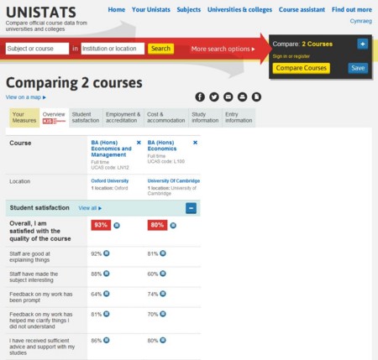Share the comparison on Facebook
This screenshot has width=378, height=360.
pyautogui.click(x=200, y=97)
